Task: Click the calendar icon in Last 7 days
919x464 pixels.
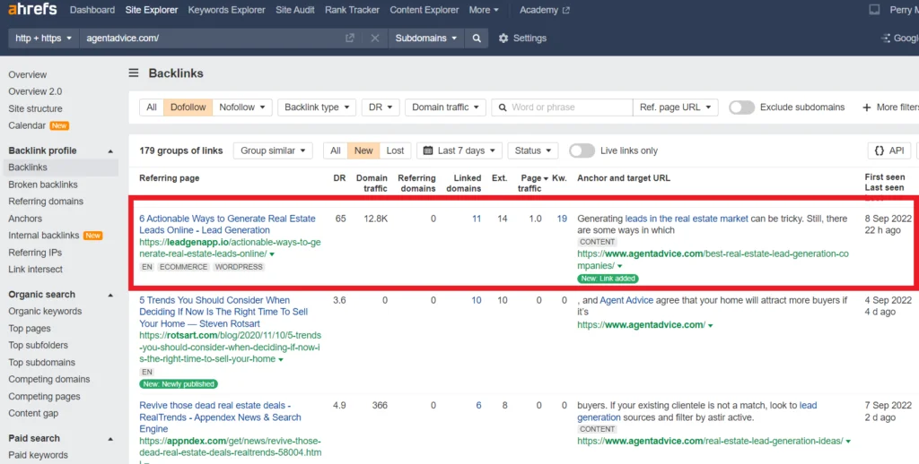Action: tap(428, 150)
